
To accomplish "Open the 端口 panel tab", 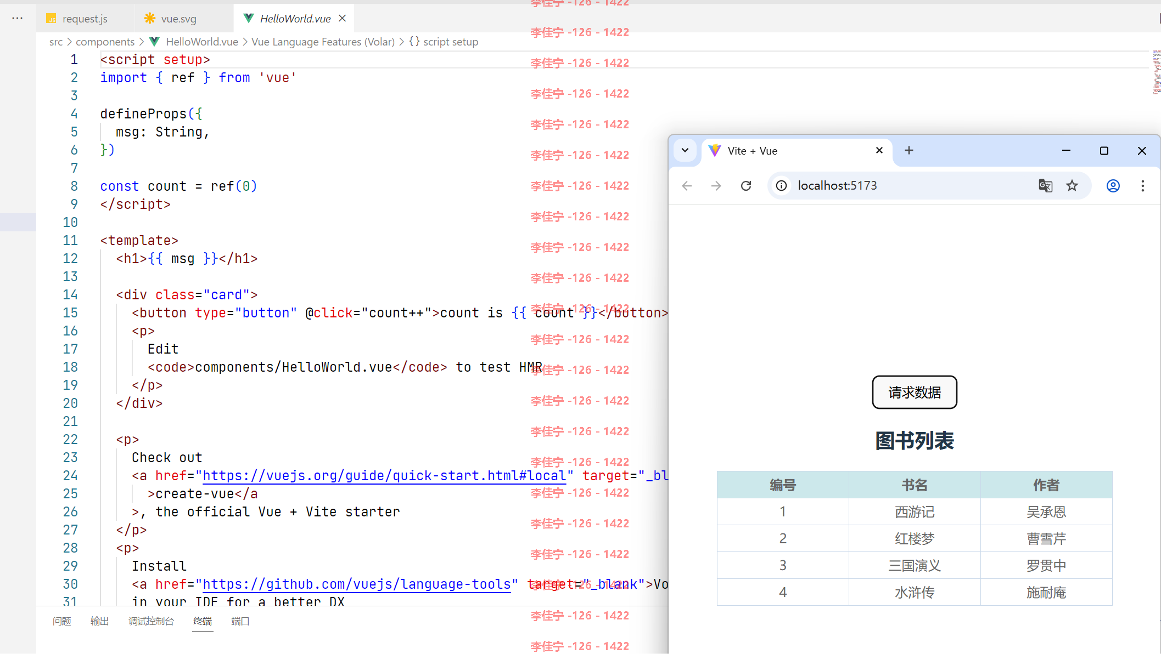I will [240, 621].
